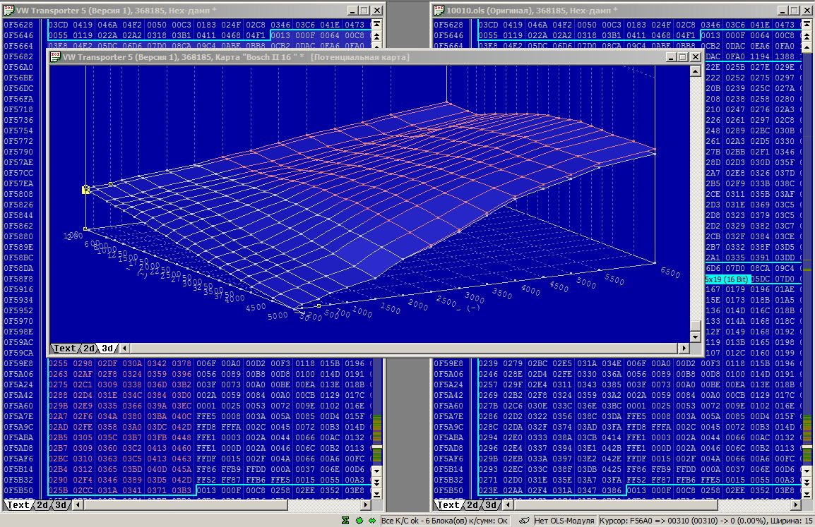Click page-down double arrow in VW Transporter hex dump
This screenshot has width=815, height=527.
tap(377, 482)
